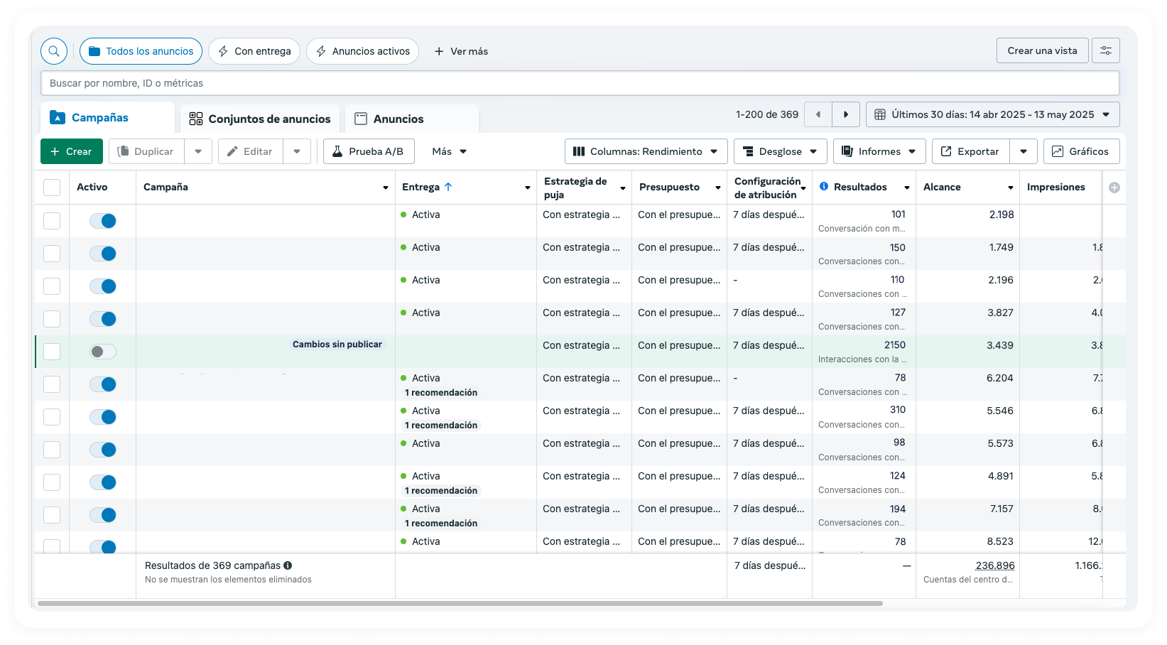Click the search by name input field
This screenshot has height=645, width=1167.
pos(580,83)
